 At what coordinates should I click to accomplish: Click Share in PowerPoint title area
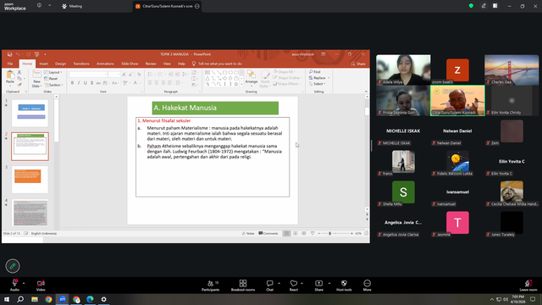point(358,64)
